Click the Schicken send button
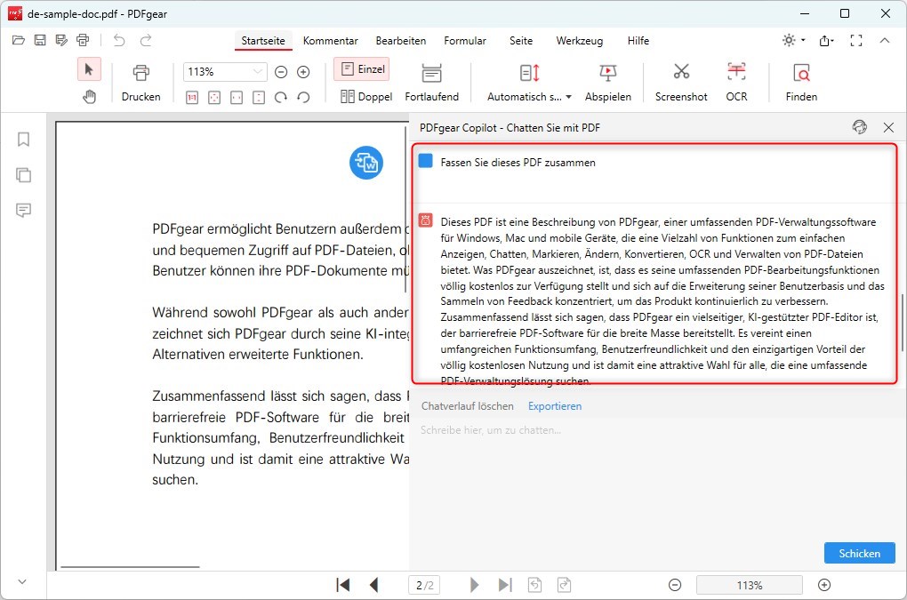907x600 pixels. (860, 553)
